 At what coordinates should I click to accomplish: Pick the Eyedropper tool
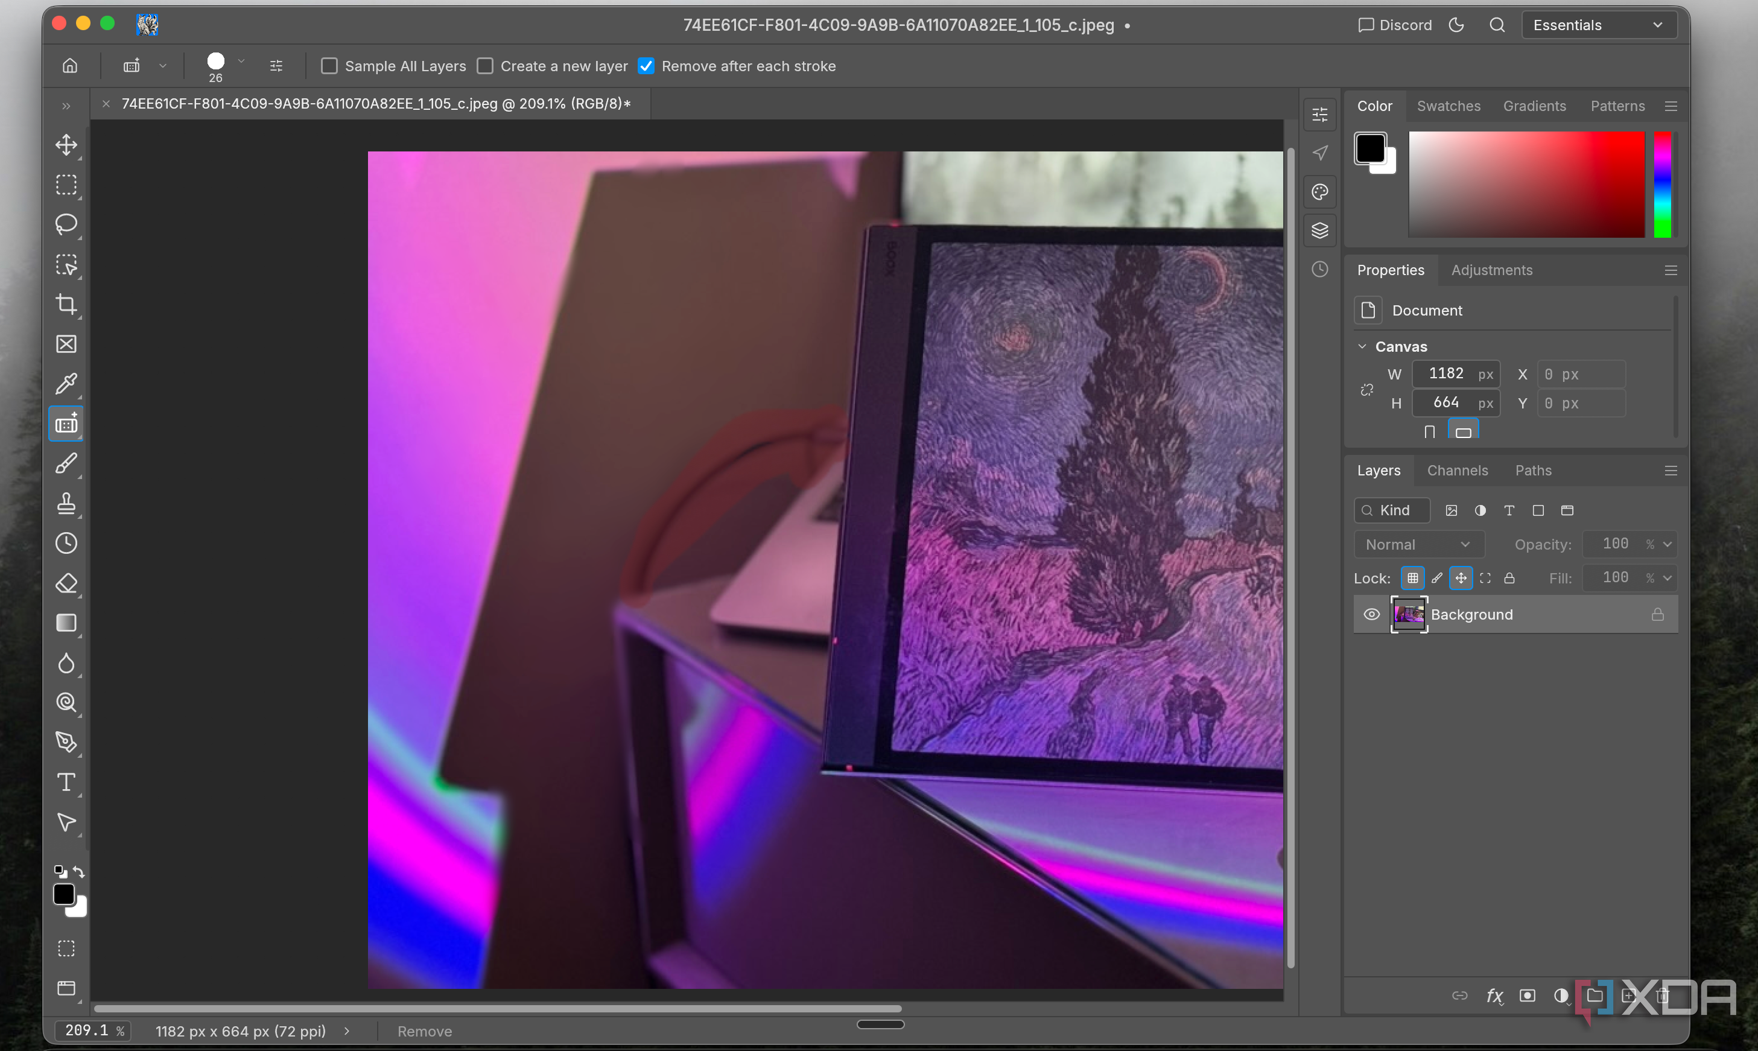[x=66, y=384]
